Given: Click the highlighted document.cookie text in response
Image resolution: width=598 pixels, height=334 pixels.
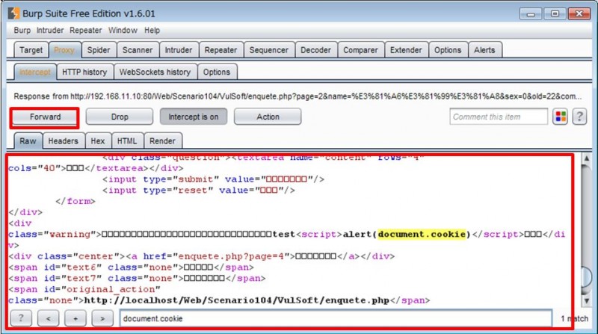Looking at the screenshot, I should (422, 234).
